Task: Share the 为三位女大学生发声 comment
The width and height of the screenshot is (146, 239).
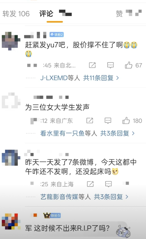Action: (90, 121)
